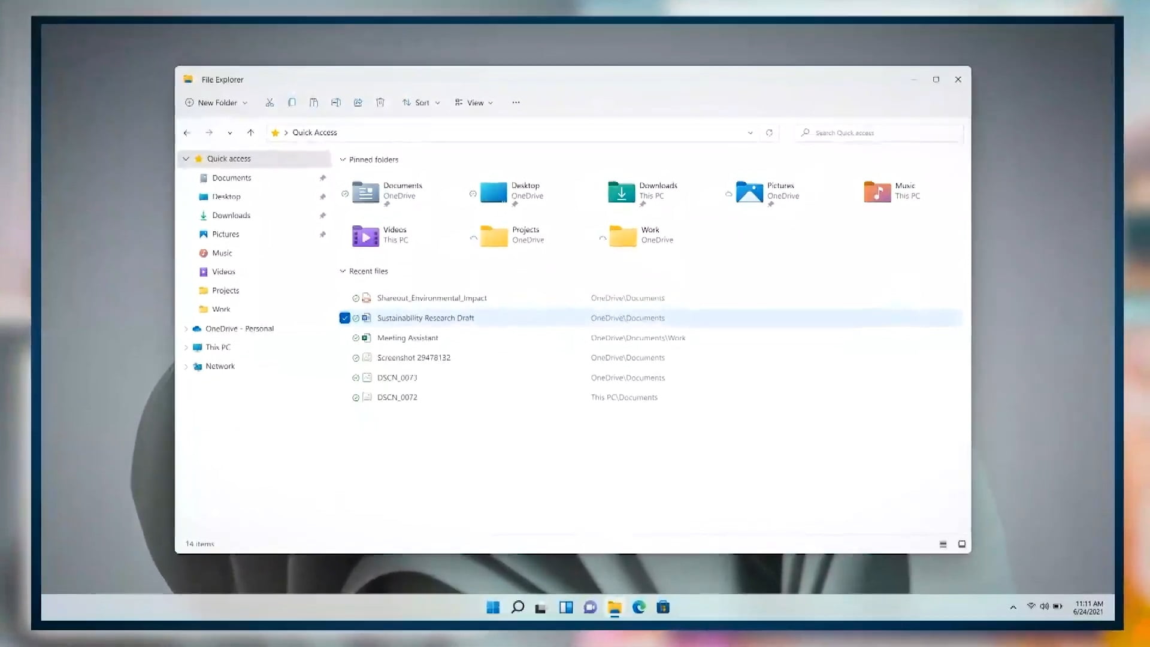Rename the selected file via toolbar
The image size is (1150, 647).
(x=336, y=102)
